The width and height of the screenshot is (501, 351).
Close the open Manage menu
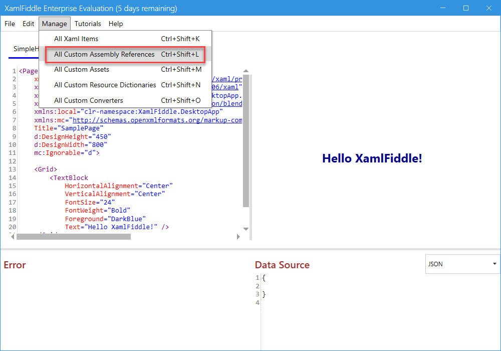pyautogui.click(x=54, y=24)
